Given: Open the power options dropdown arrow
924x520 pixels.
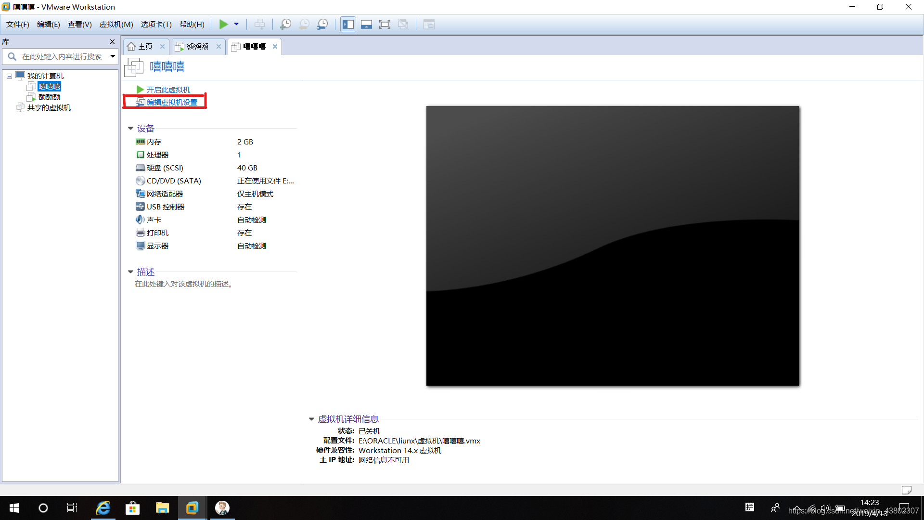Looking at the screenshot, I should (x=236, y=24).
